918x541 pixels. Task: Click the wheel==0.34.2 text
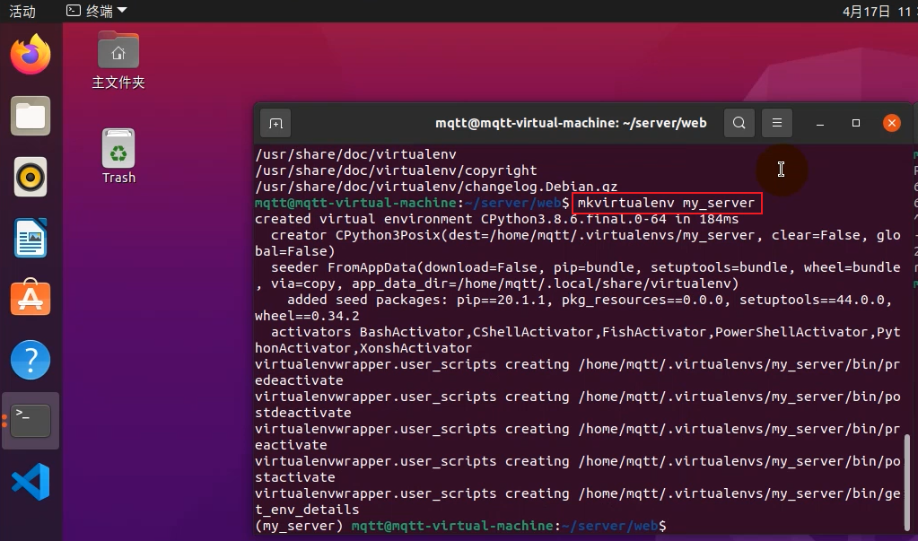[307, 316]
